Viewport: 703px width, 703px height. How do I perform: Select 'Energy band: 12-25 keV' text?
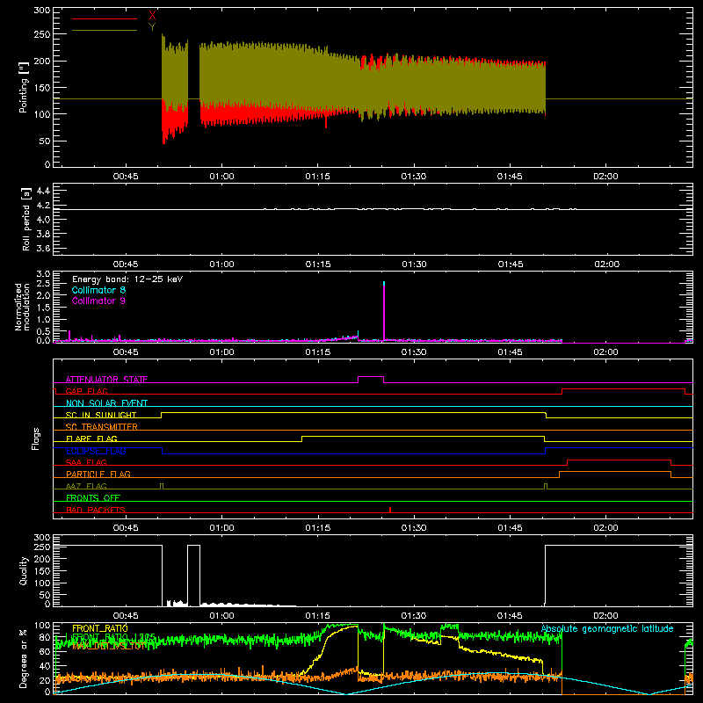coord(127,279)
